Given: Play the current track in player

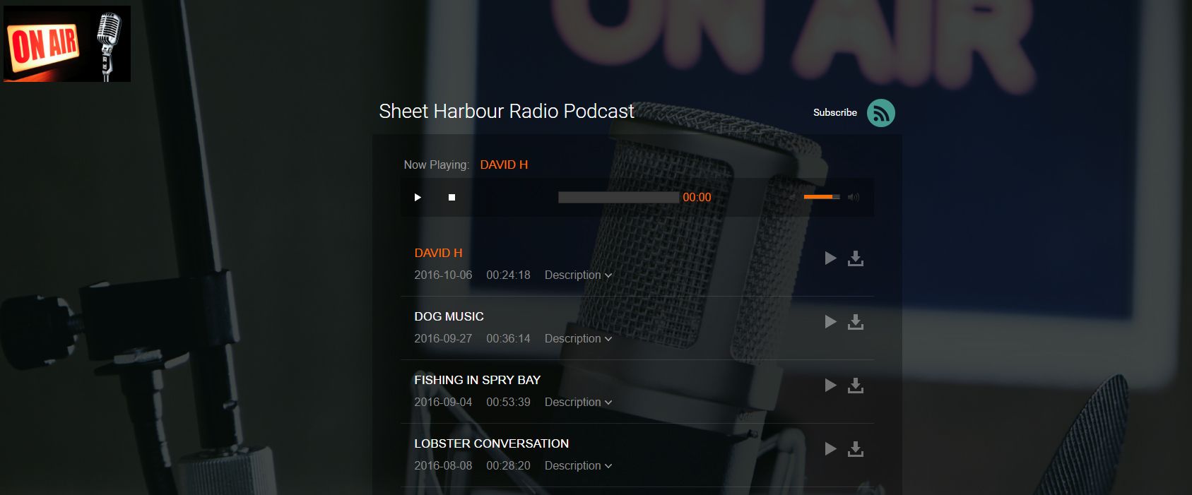Looking at the screenshot, I should click(x=418, y=197).
